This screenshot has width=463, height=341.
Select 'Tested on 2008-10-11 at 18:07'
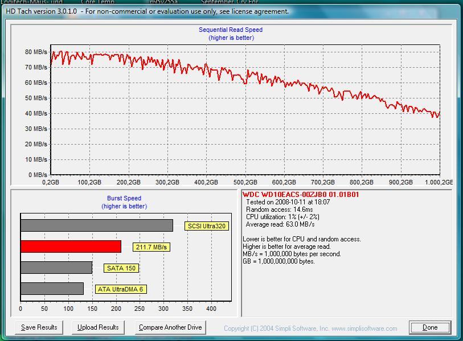(x=288, y=202)
